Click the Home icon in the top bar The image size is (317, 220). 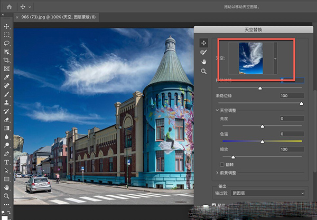9,7
